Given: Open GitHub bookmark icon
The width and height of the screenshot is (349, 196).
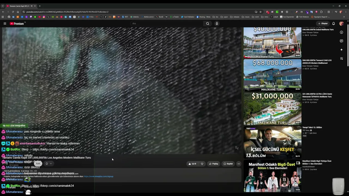Looking at the screenshot, I should (9, 17).
